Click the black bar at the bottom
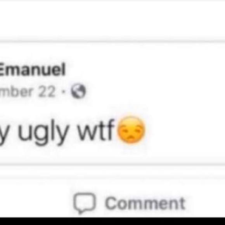The height and width of the screenshot is (225, 225). tap(112, 221)
